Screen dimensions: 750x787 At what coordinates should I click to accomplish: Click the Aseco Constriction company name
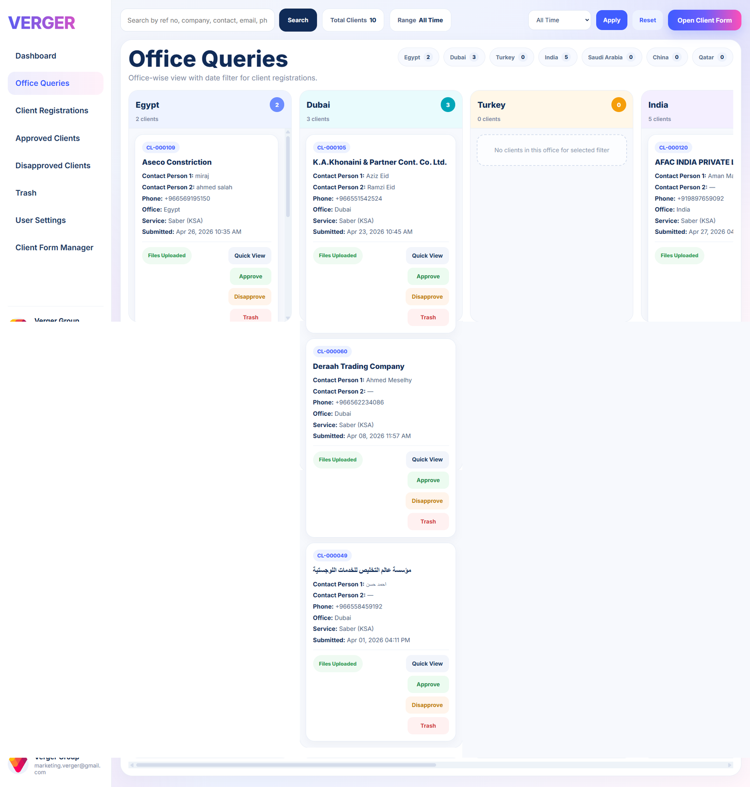coord(177,162)
